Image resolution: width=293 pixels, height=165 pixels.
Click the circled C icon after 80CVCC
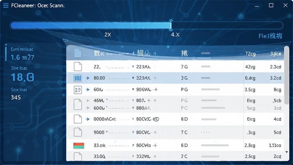click(x=157, y=119)
